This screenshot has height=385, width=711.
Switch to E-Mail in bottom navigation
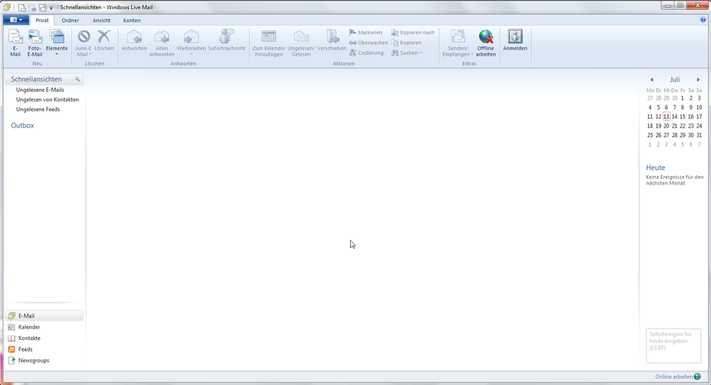(x=44, y=316)
